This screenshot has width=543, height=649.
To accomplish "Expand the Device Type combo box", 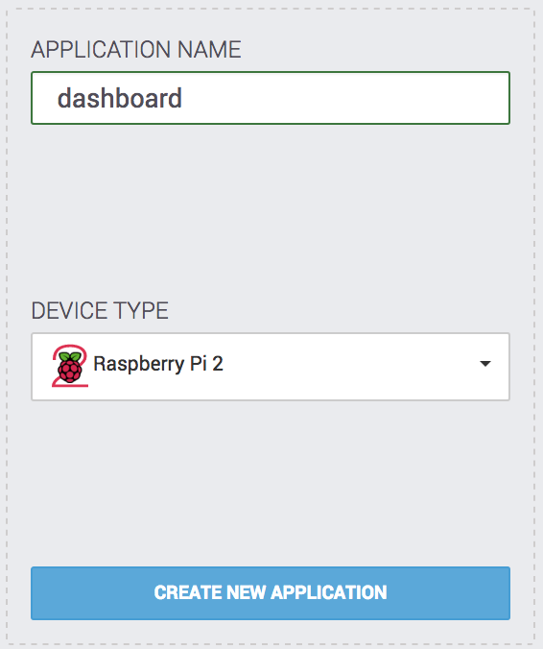I will click(x=271, y=367).
